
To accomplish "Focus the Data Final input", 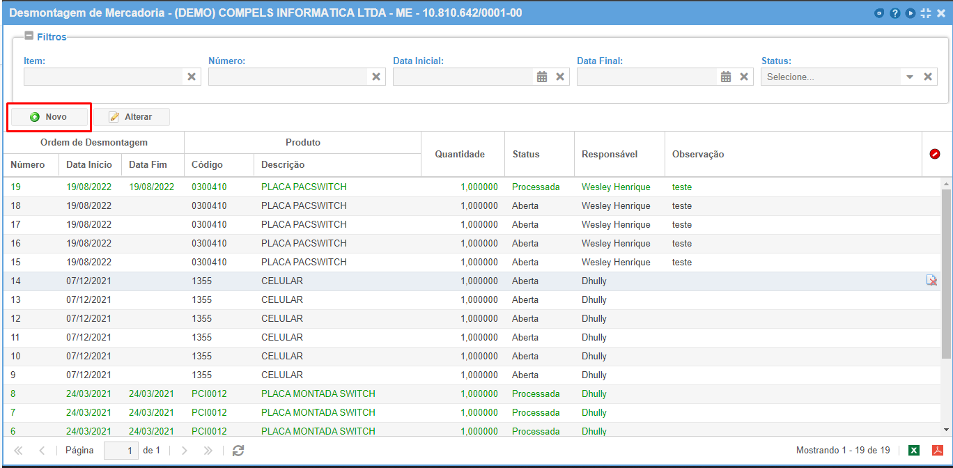I will click(x=647, y=77).
